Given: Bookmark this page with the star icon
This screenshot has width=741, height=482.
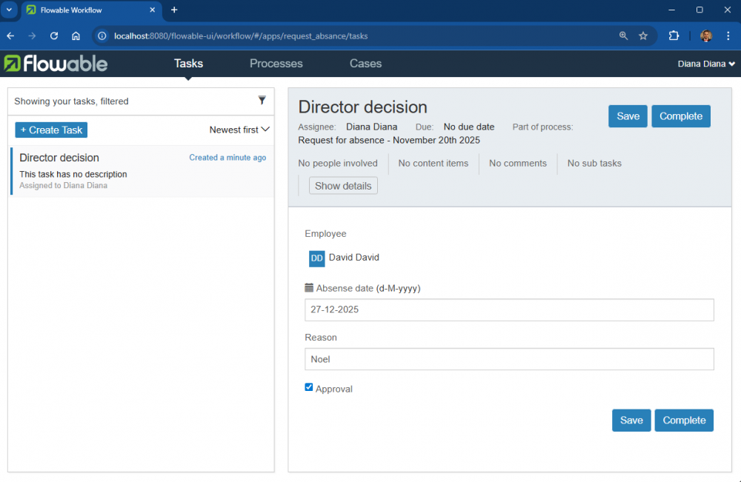Looking at the screenshot, I should [x=643, y=36].
